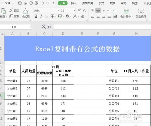Screen dimensions: 151x126
Task: Select cell 分公司4 in column A
Action: 12,103
